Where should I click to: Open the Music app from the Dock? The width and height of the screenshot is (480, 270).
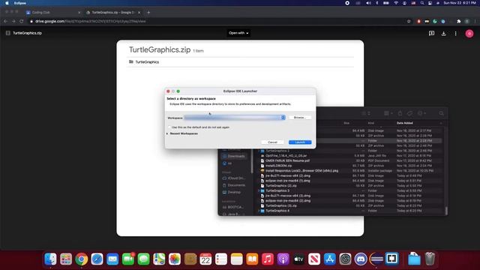268,259
